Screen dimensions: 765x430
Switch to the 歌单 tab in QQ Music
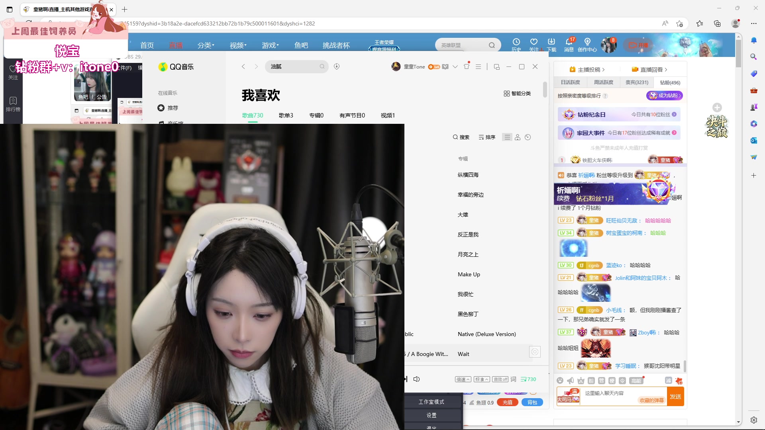286,115
